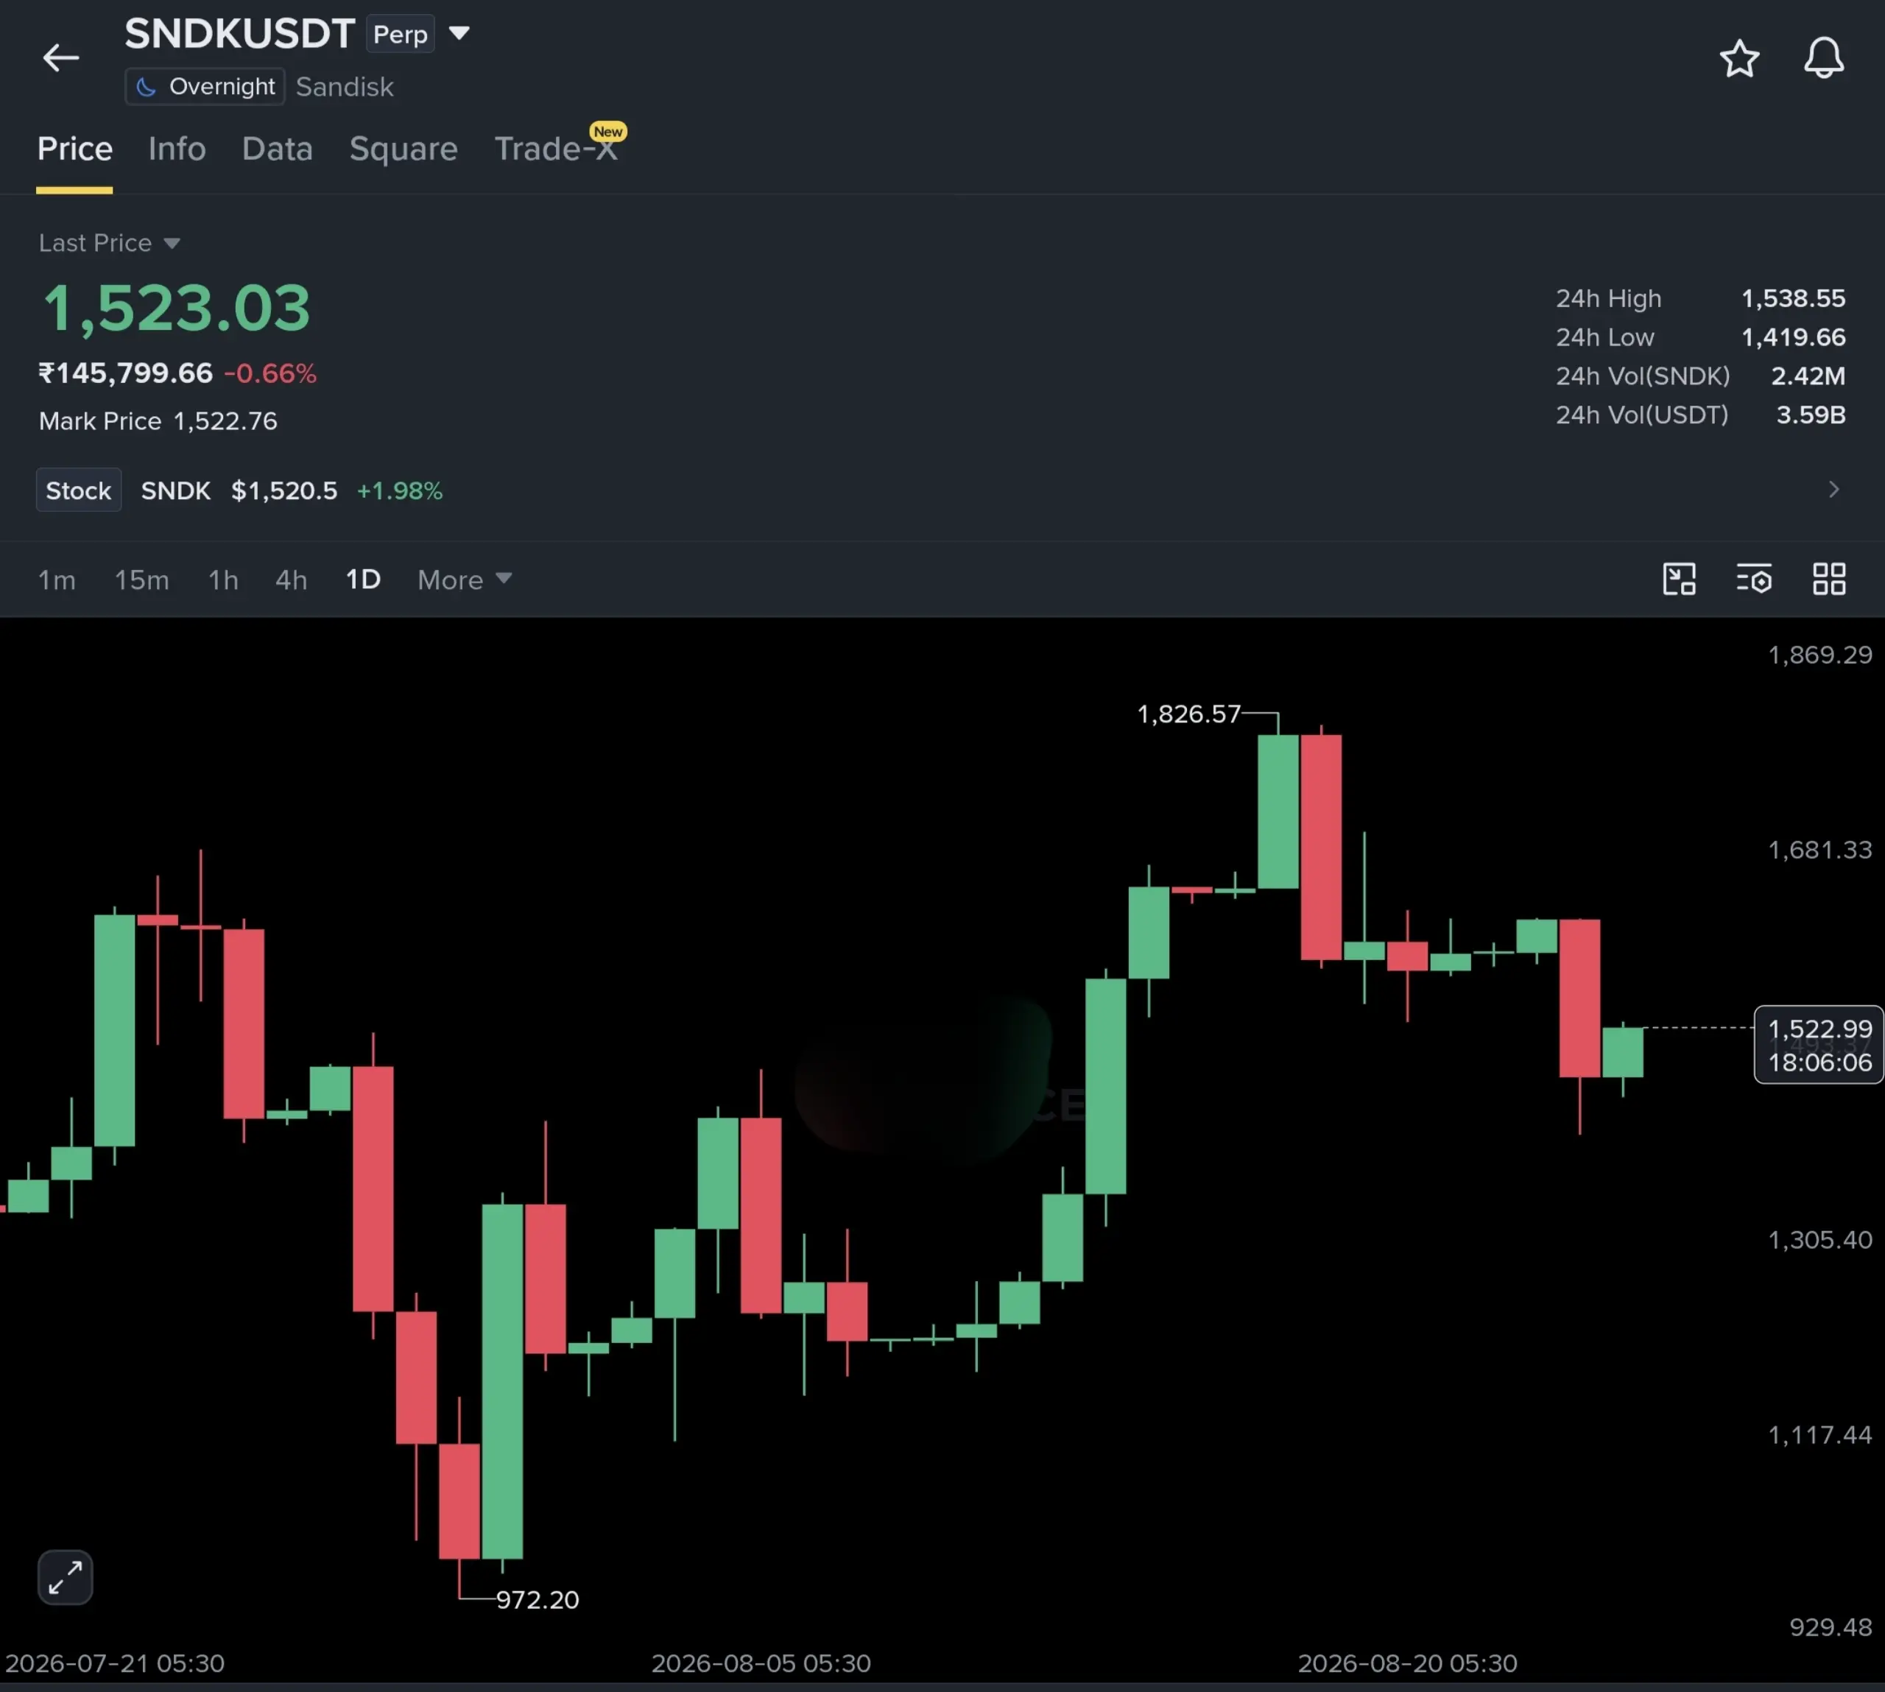1885x1692 pixels.
Task: Expand chart to fullscreen
Action: point(65,1576)
